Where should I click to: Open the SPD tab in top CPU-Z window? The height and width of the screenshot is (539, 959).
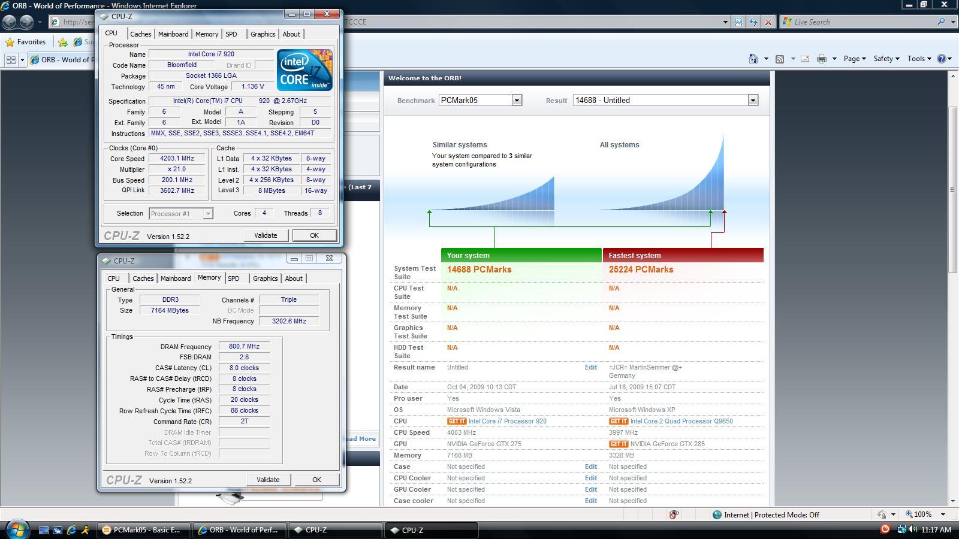coord(231,34)
